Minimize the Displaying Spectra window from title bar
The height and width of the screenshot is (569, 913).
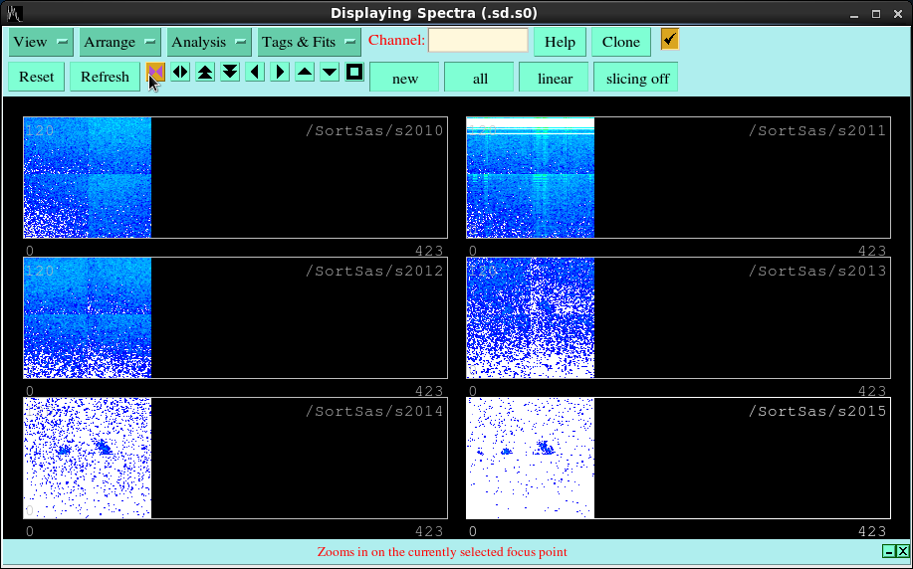854,14
